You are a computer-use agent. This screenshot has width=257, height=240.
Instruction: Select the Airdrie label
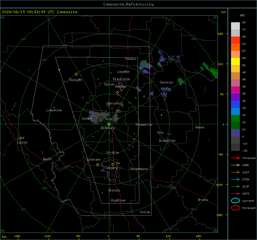113,152
